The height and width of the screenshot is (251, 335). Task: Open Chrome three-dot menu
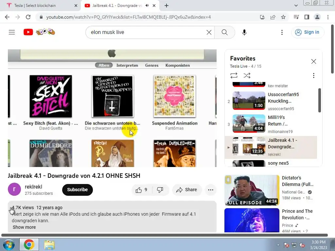point(328,17)
